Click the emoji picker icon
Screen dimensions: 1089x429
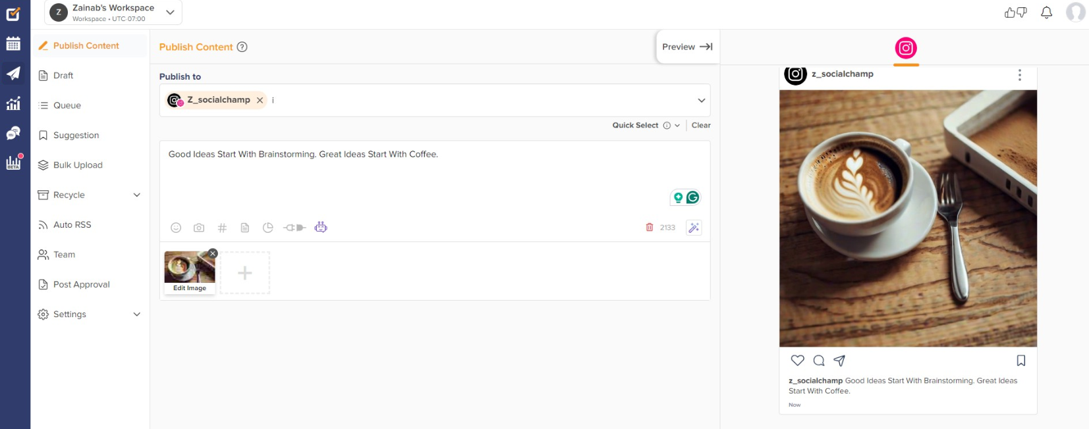(176, 228)
